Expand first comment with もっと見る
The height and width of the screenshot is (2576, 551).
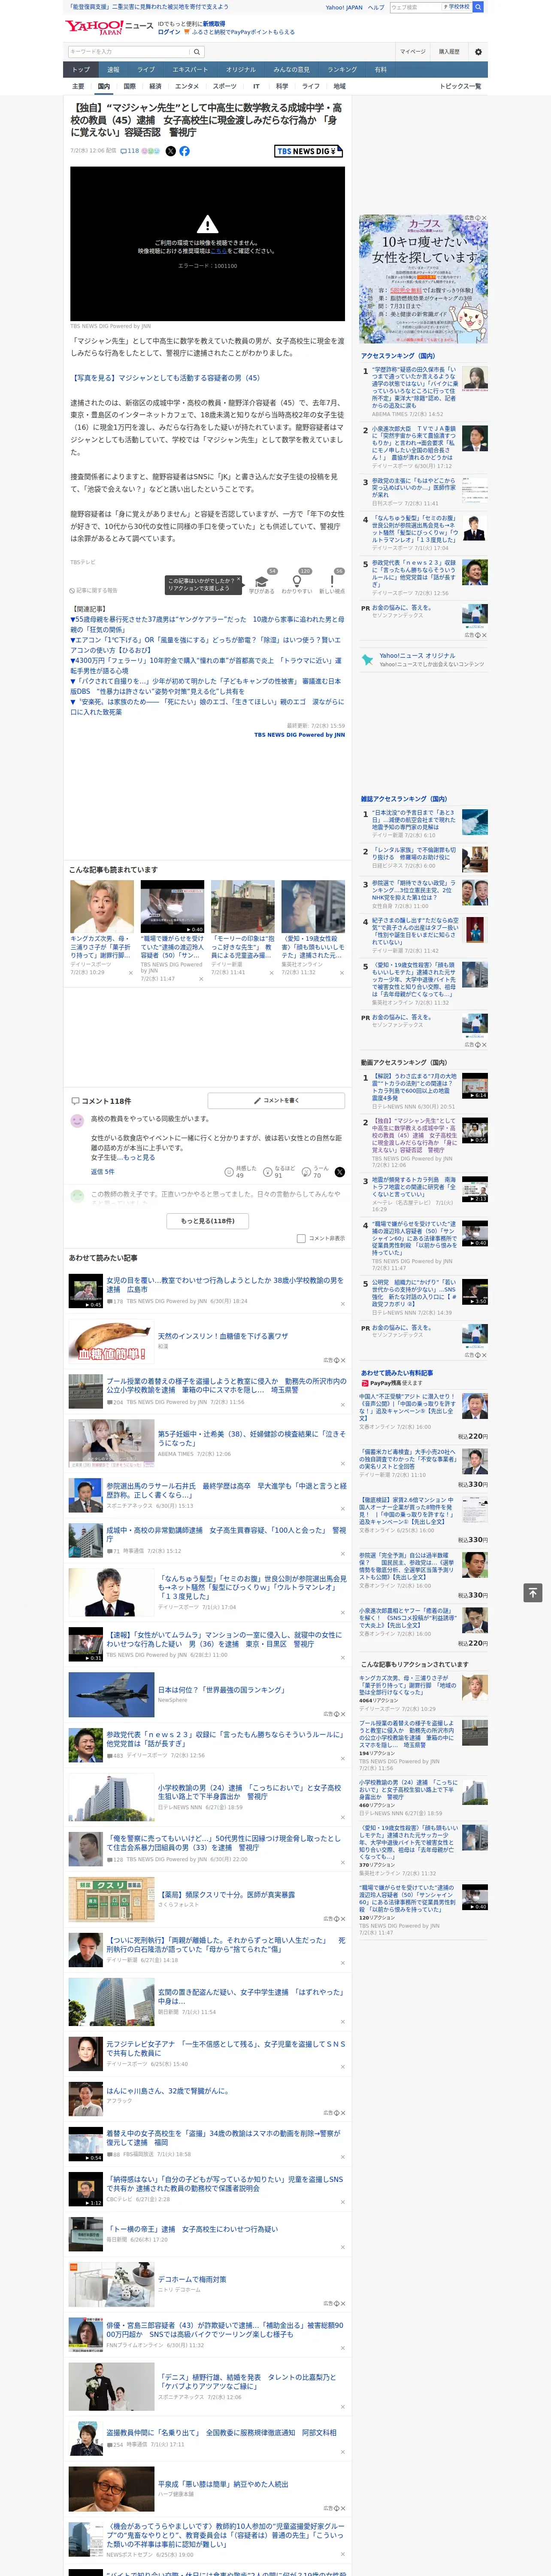pos(139,1157)
